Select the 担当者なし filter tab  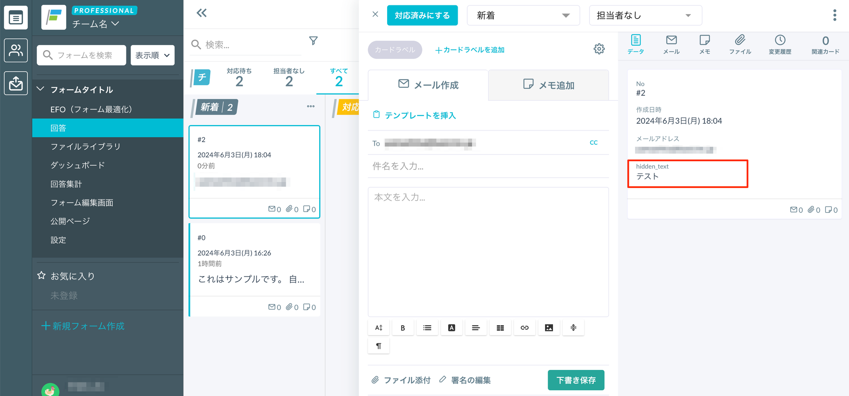pyautogui.click(x=289, y=77)
